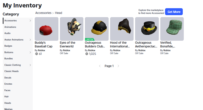This screenshot has height=110, width=203.
Task: Click the Accessories breadcrumb link
Action: [43, 13]
